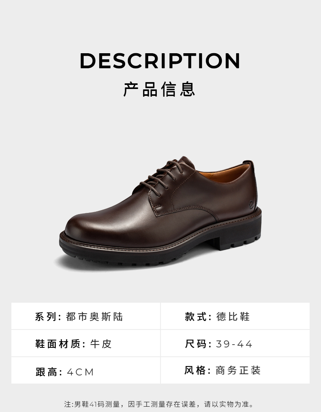Click the 商务正装 style value

(238, 371)
